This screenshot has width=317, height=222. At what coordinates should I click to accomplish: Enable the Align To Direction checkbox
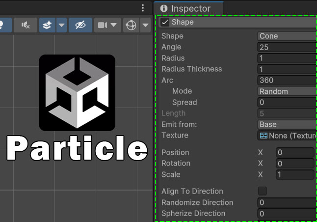pos(263,191)
